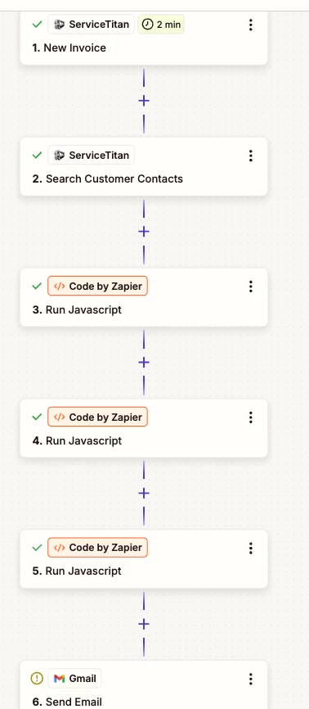The width and height of the screenshot is (309, 709).
Task: Click the 2 min polling interval badge
Action: pyautogui.click(x=161, y=25)
